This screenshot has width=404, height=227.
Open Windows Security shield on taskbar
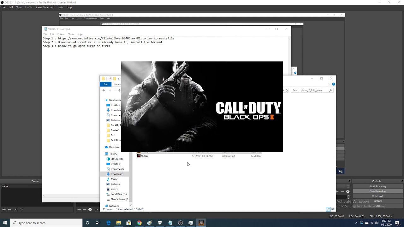pos(160,223)
